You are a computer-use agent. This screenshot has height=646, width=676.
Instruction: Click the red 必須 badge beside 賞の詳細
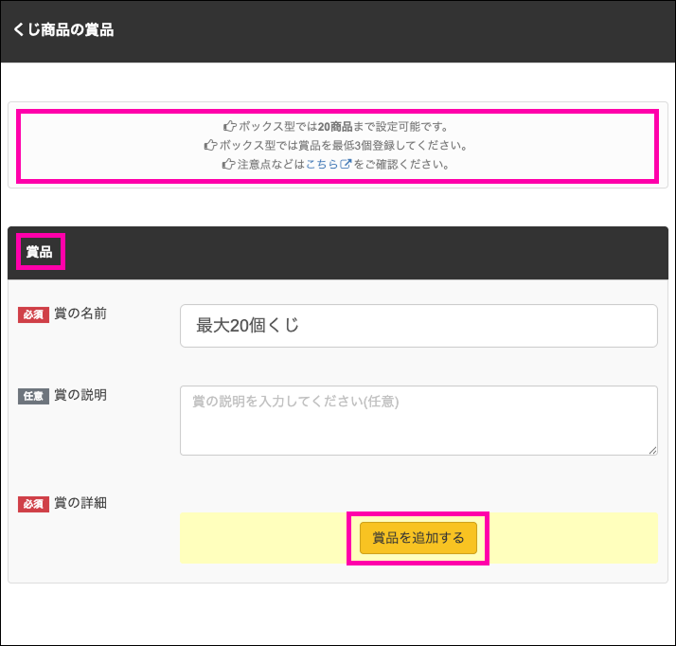point(33,504)
